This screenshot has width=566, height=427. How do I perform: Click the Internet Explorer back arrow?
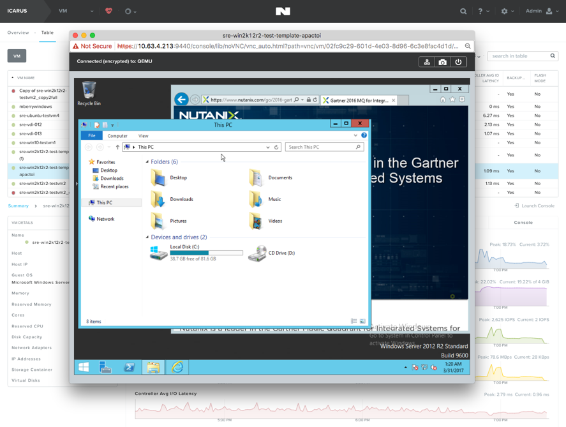pyautogui.click(x=182, y=100)
